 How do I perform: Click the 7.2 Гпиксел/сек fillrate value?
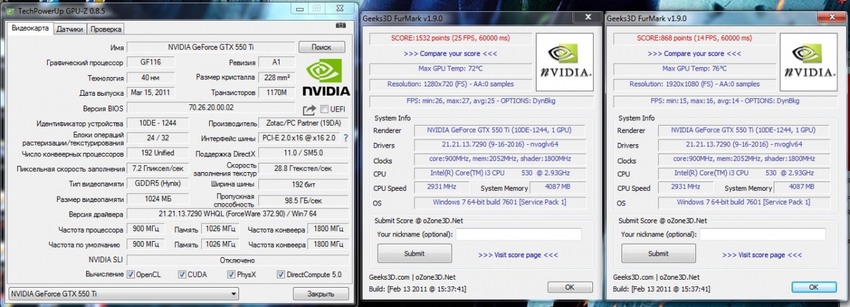coord(157,169)
